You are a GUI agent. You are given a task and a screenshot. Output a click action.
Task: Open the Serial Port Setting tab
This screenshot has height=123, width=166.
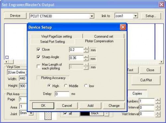pos(52,42)
